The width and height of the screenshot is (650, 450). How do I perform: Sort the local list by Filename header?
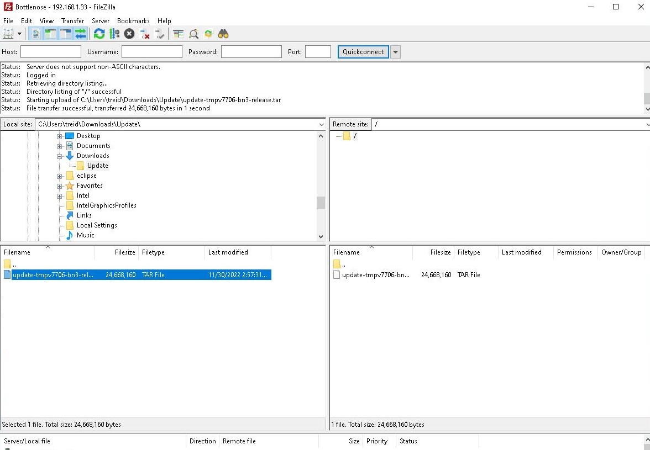coord(48,252)
